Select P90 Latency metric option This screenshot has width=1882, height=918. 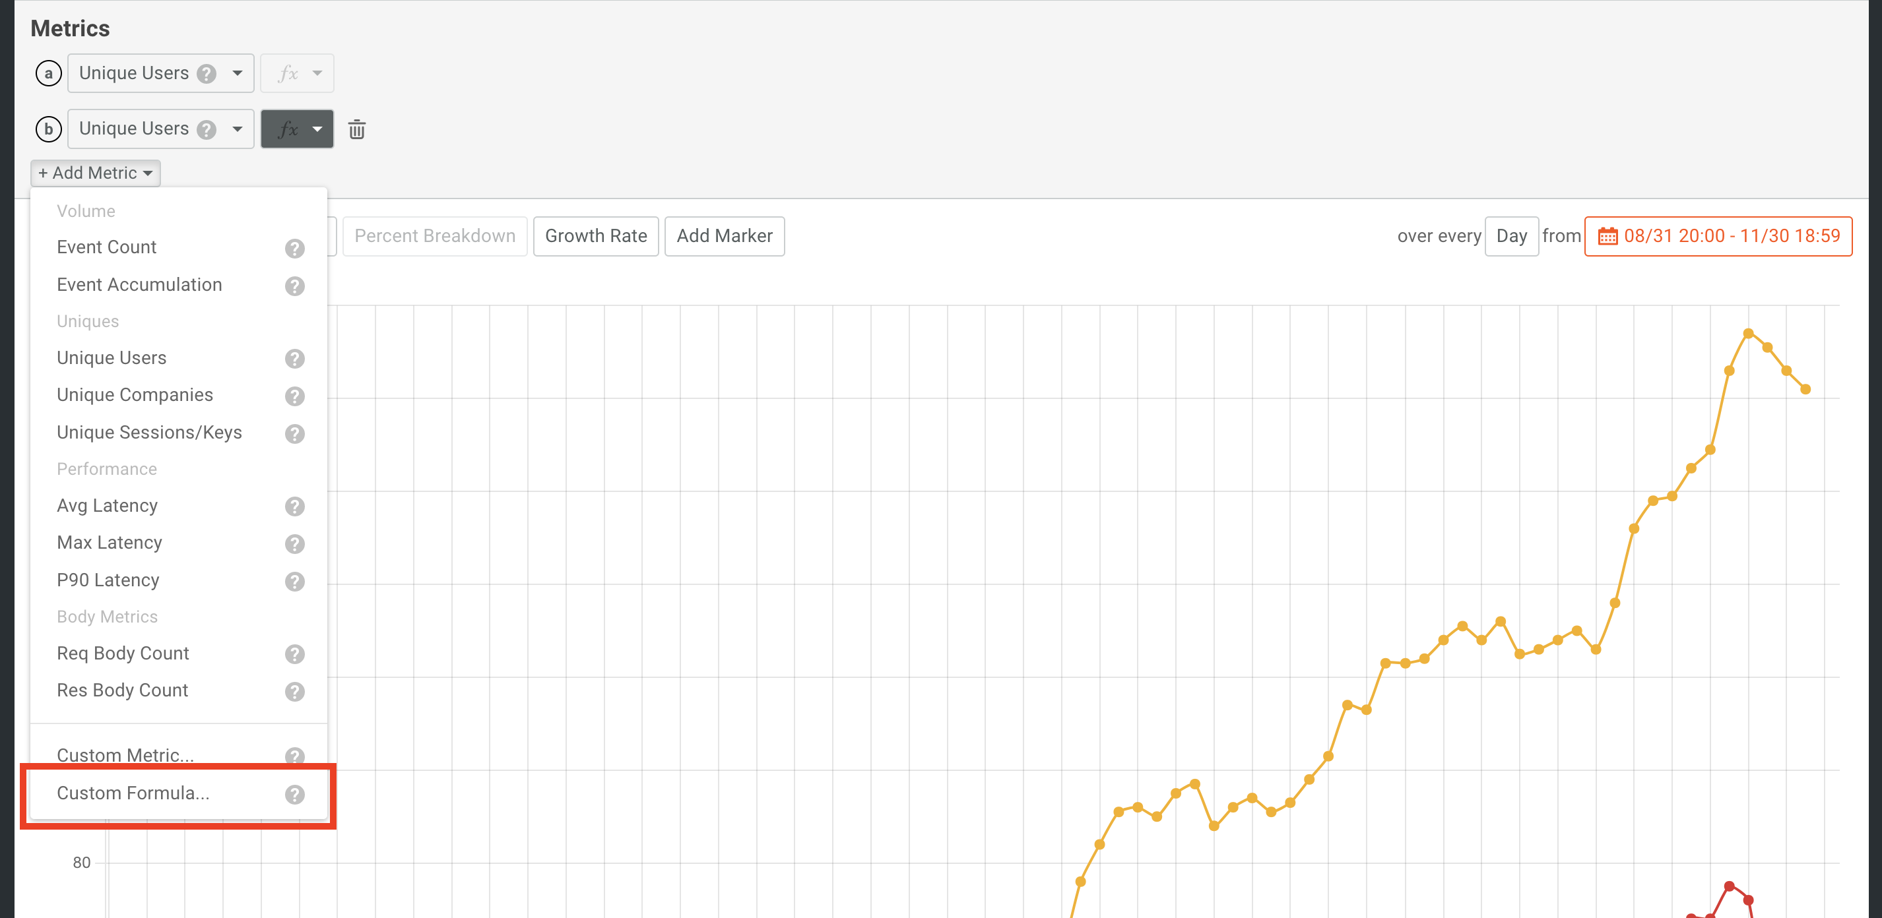pos(108,580)
